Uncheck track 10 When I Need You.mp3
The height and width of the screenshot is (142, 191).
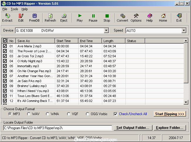click(x=5, y=91)
